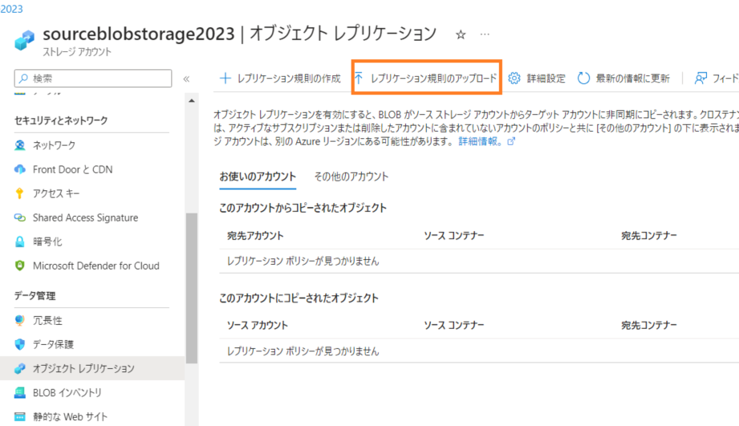739x426 pixels.
Task: Click the 宛先アカウント column header
Action: (x=255, y=236)
